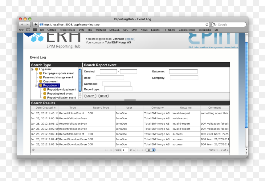
Task: Open the rows-per-page dropdown showing 10
Action: click(x=151, y=150)
